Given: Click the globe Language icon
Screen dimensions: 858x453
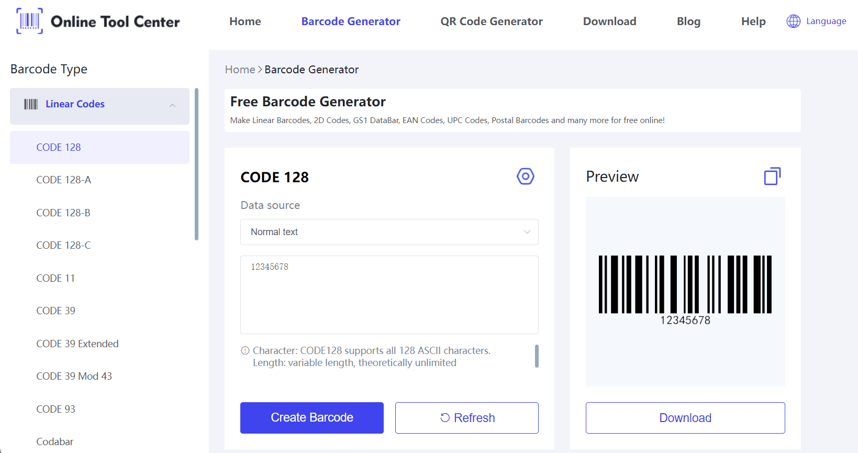Looking at the screenshot, I should point(794,21).
